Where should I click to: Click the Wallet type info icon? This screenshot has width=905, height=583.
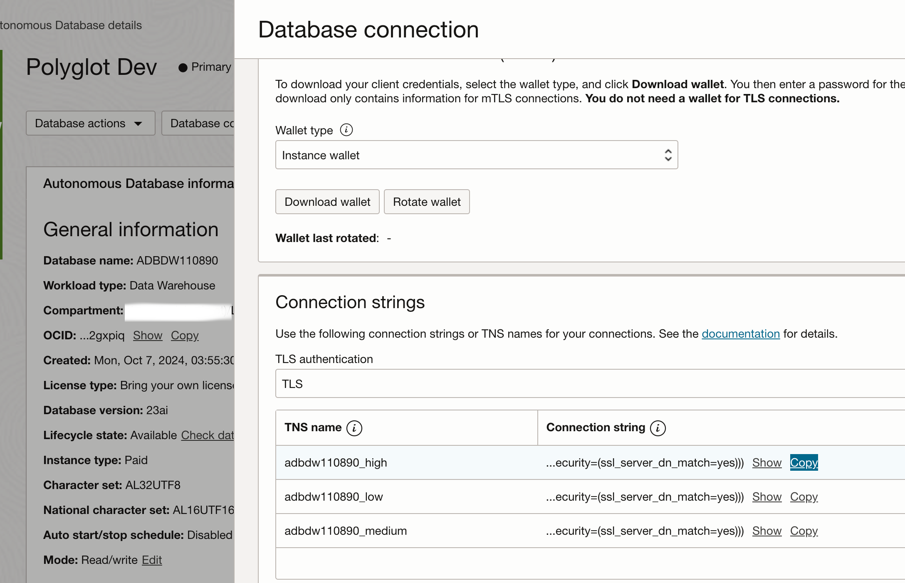346,130
